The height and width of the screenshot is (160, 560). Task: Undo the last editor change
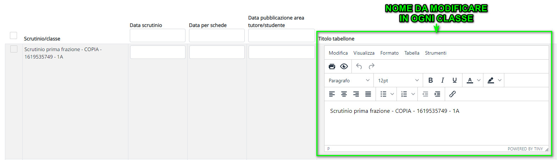(359, 66)
